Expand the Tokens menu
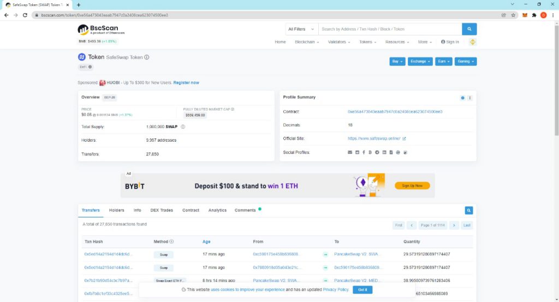 [x=367, y=42]
